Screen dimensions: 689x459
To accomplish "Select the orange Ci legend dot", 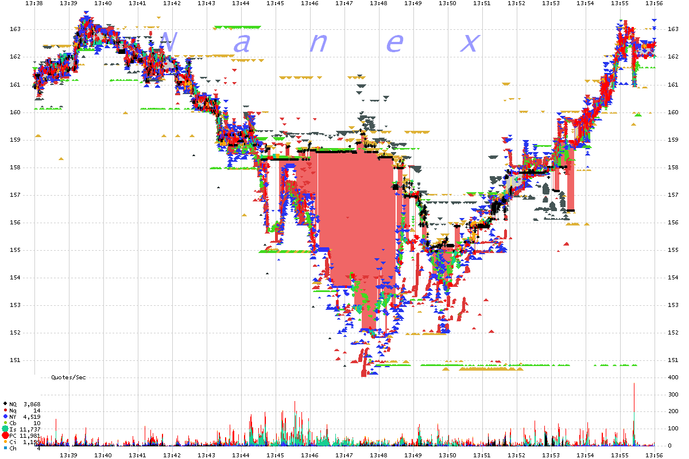I will [x=5, y=442].
